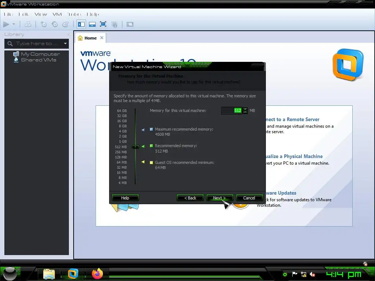Screen dimensions: 375x281
Task: Click the memory slider handle at 512 MB
Action: (135, 147)
